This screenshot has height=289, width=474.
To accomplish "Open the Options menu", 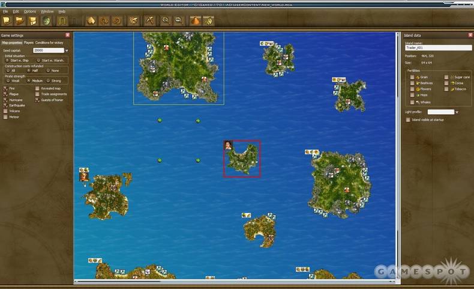I will coord(30,11).
